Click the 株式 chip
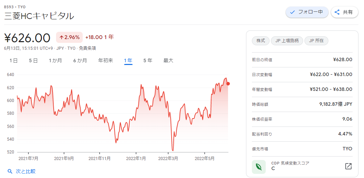Screen dimensions: 364x178 pyautogui.click(x=261, y=41)
